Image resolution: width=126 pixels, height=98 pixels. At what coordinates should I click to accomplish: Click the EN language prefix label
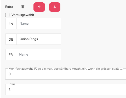[11, 24]
